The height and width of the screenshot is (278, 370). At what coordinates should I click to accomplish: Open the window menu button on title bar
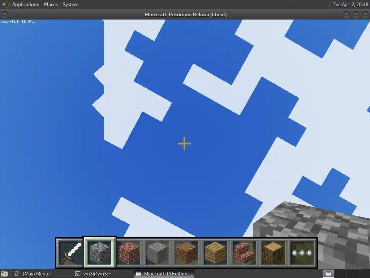tap(4, 14)
